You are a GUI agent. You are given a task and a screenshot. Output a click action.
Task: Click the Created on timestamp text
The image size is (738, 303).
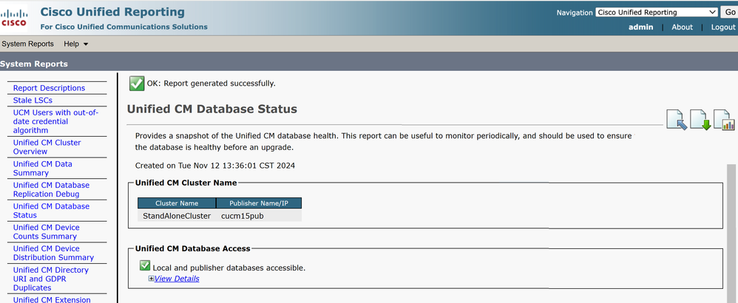215,166
